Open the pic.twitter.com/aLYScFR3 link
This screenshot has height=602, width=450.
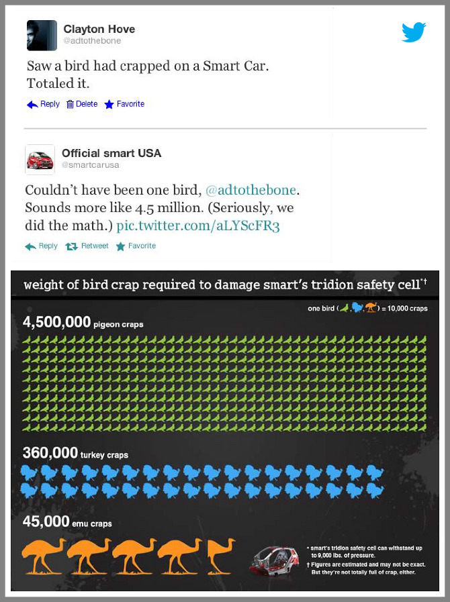click(198, 225)
